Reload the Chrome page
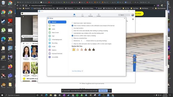This screenshot has height=97, width=173. (23, 5)
